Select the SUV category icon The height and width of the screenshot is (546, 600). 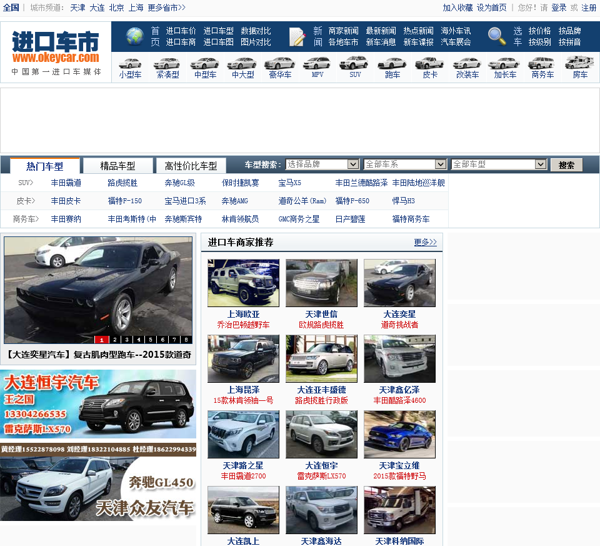click(x=354, y=63)
